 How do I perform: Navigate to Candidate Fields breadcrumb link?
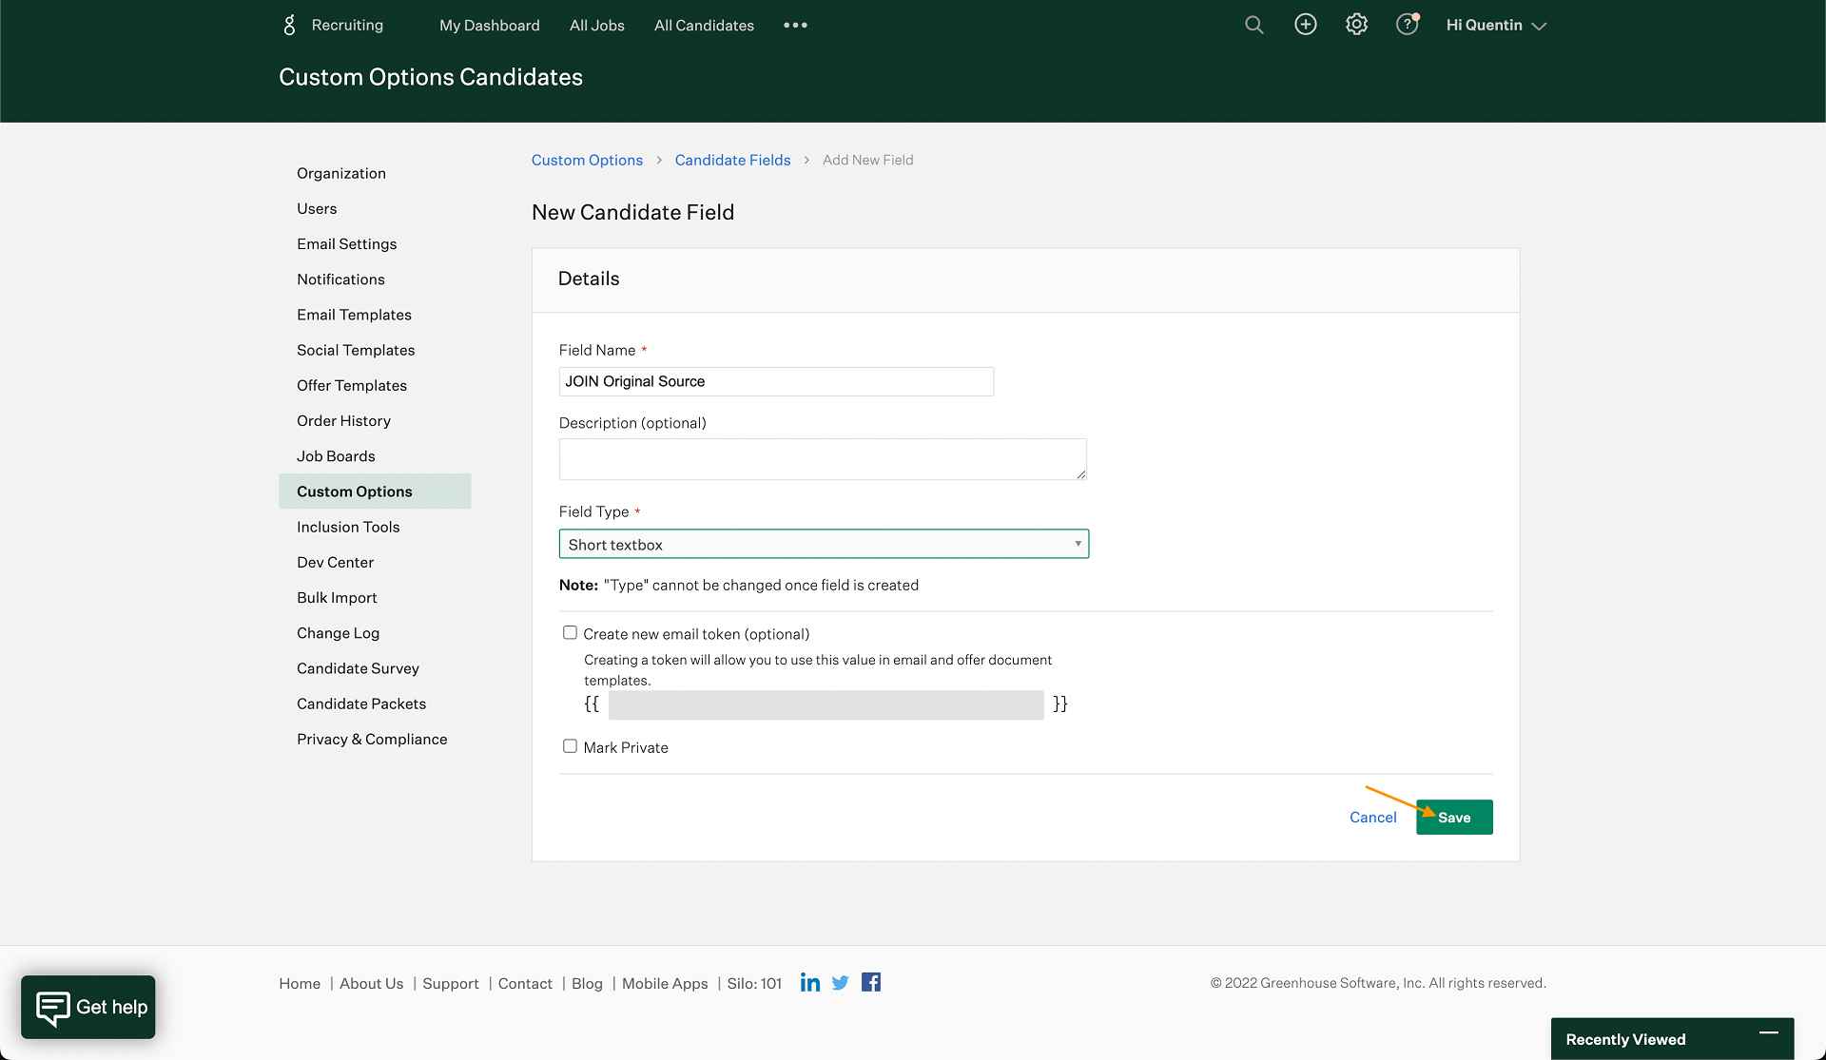pyautogui.click(x=732, y=159)
